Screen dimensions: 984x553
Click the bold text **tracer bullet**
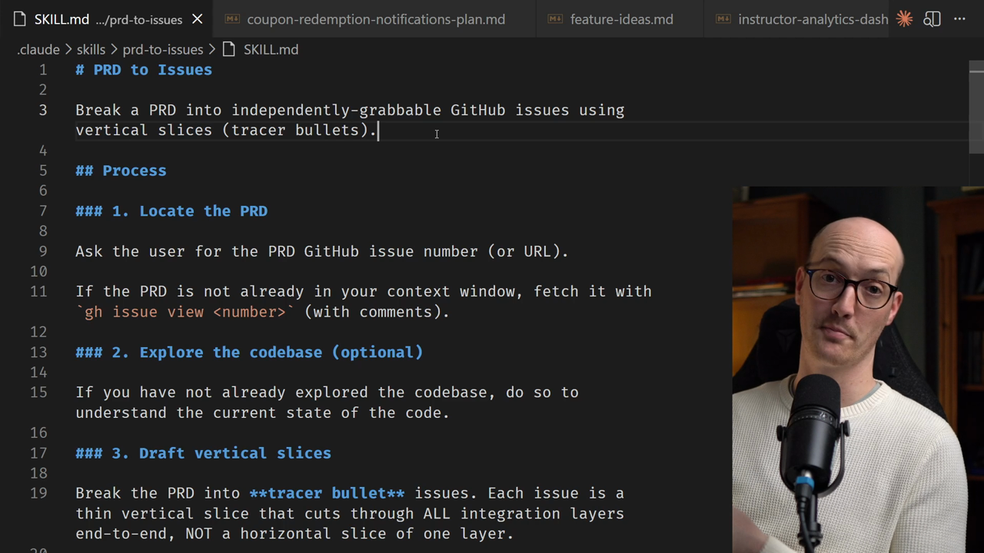click(327, 493)
